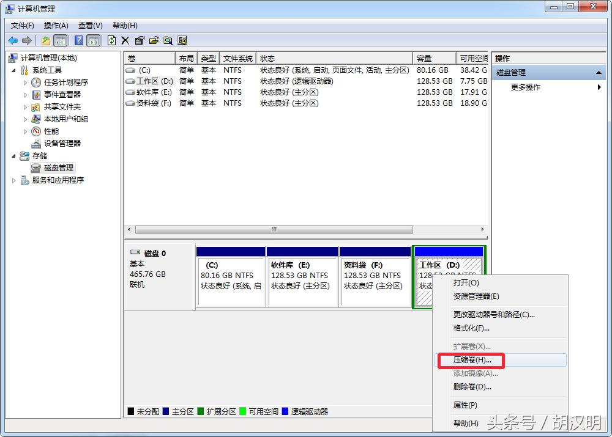Click the properties toolbar icon
This screenshot has height=437, width=612.
tap(140, 40)
